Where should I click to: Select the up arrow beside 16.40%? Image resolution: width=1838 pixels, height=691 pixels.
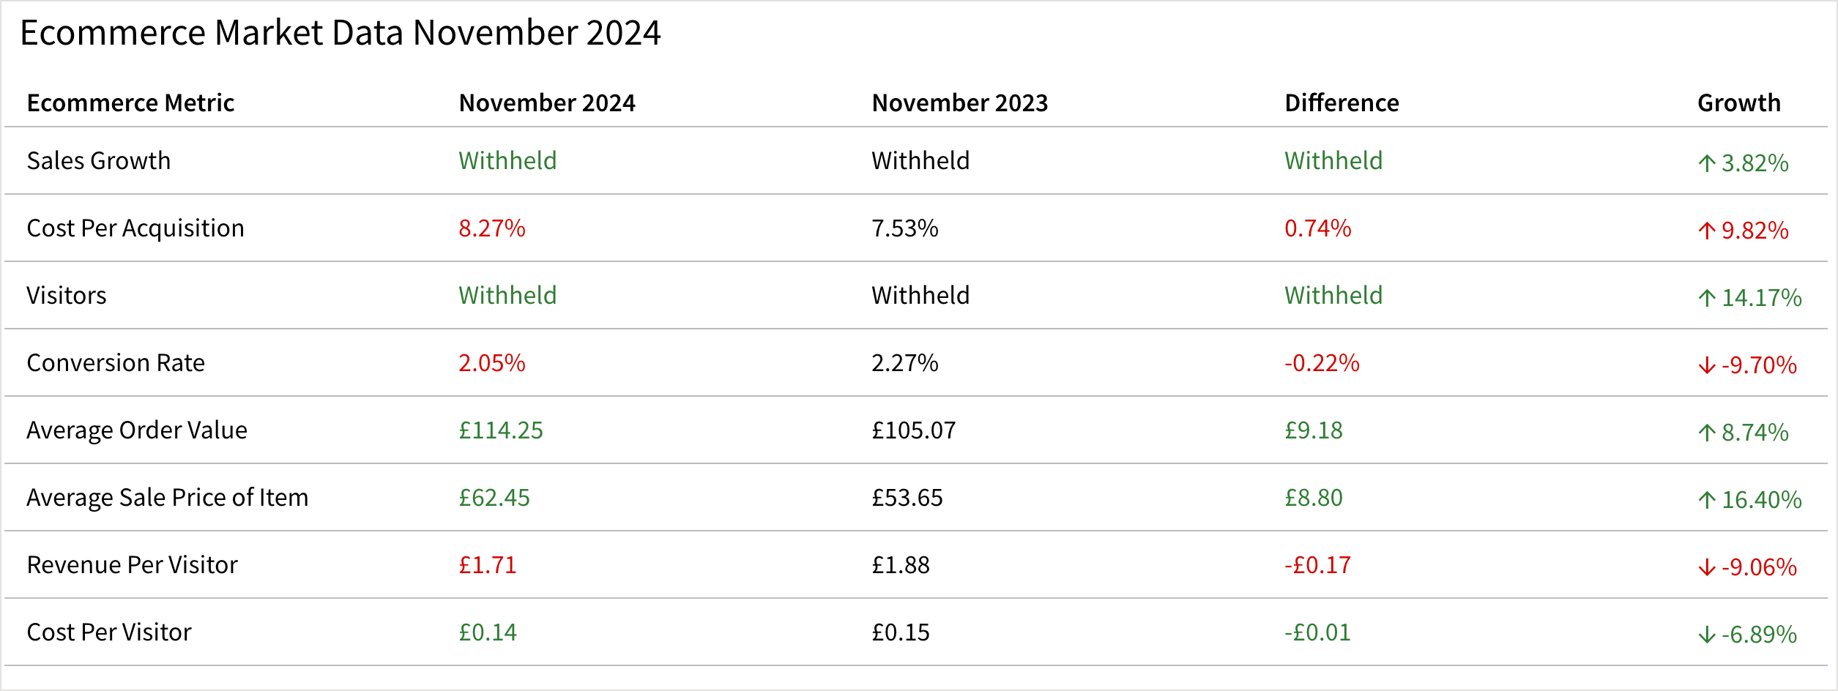pyautogui.click(x=1707, y=501)
